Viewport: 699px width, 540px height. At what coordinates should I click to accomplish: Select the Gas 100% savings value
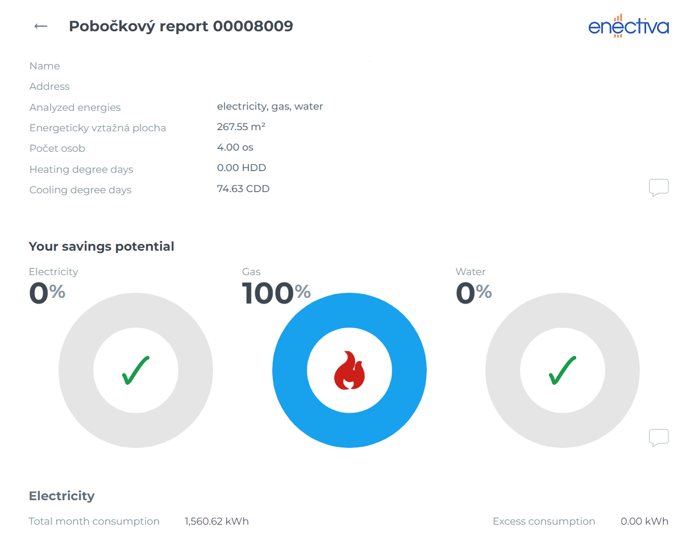pos(276,293)
